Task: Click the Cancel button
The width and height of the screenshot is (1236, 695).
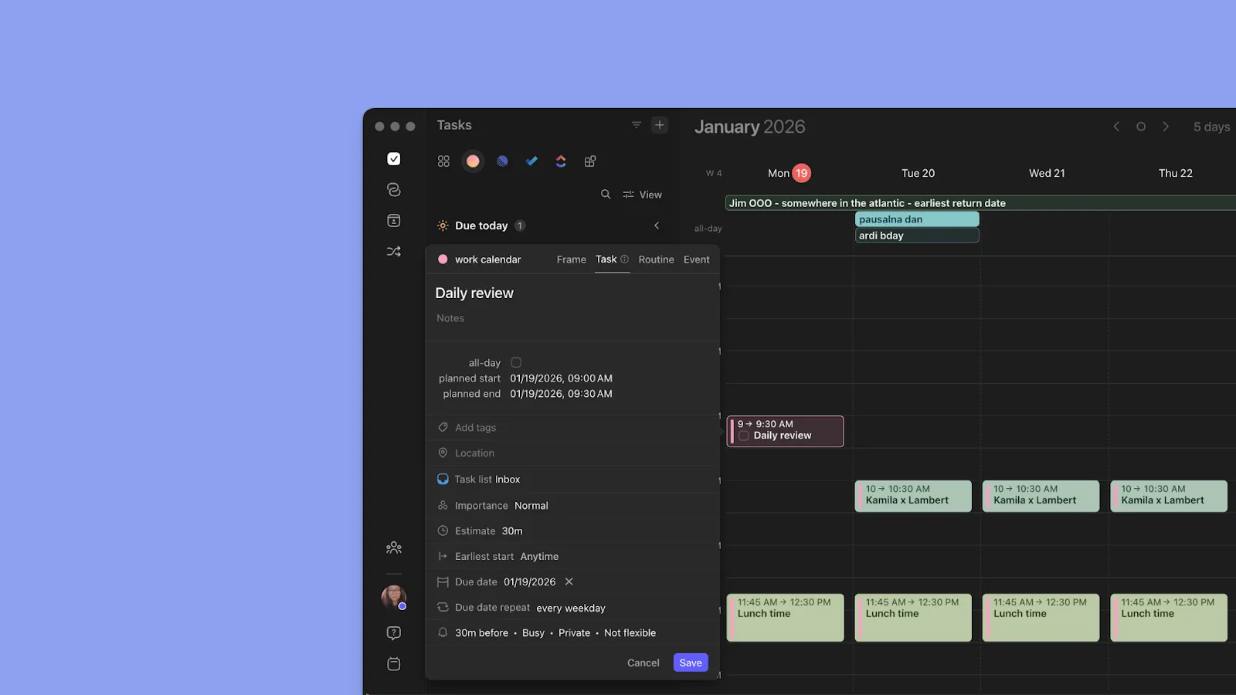Action: [643, 663]
